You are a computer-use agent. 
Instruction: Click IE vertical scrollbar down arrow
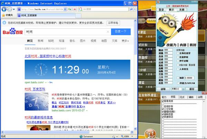[x=135, y=129]
